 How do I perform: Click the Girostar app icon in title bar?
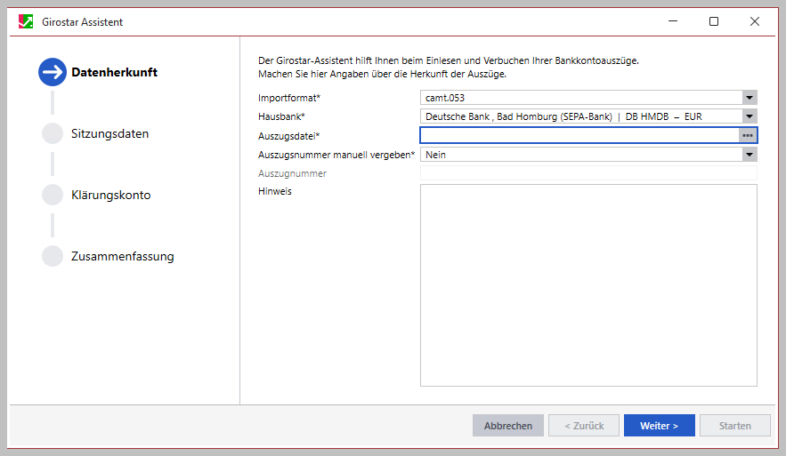pyautogui.click(x=26, y=21)
